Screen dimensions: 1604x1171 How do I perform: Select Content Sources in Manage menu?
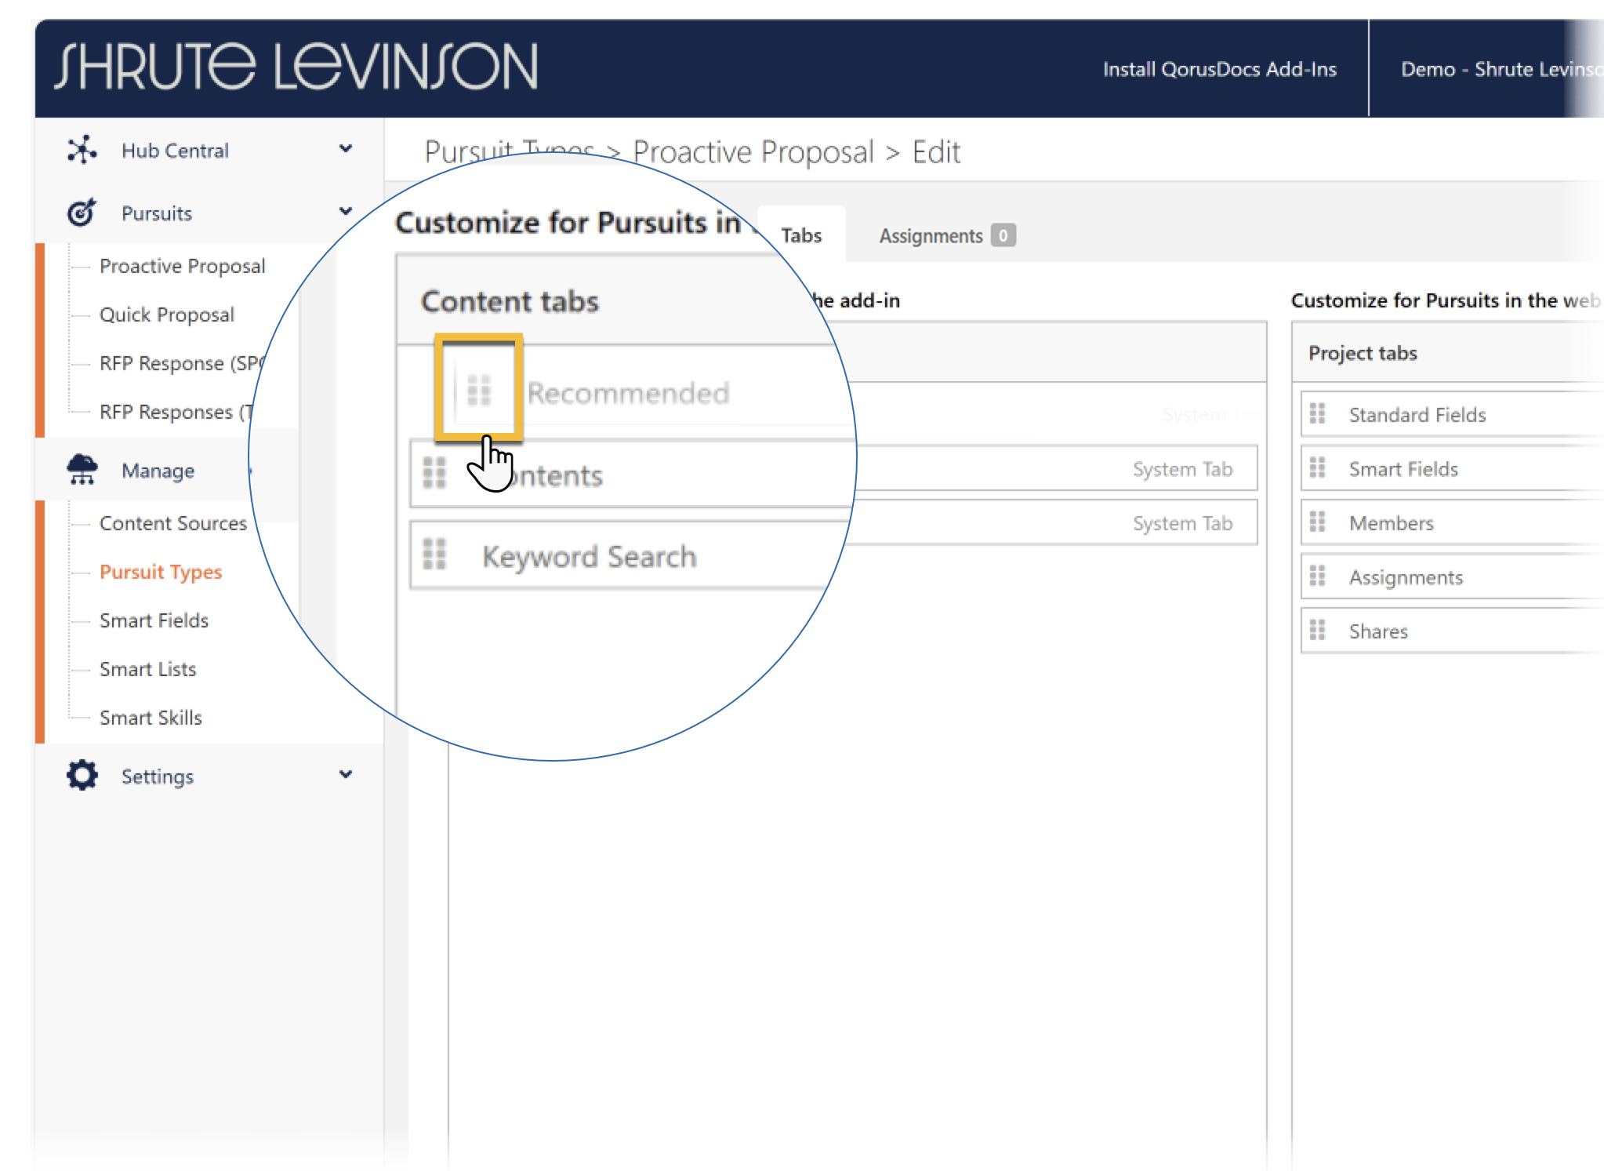[172, 523]
